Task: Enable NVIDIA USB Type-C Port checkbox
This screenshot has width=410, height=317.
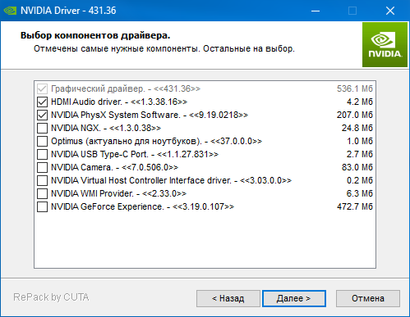Action: 42,154
